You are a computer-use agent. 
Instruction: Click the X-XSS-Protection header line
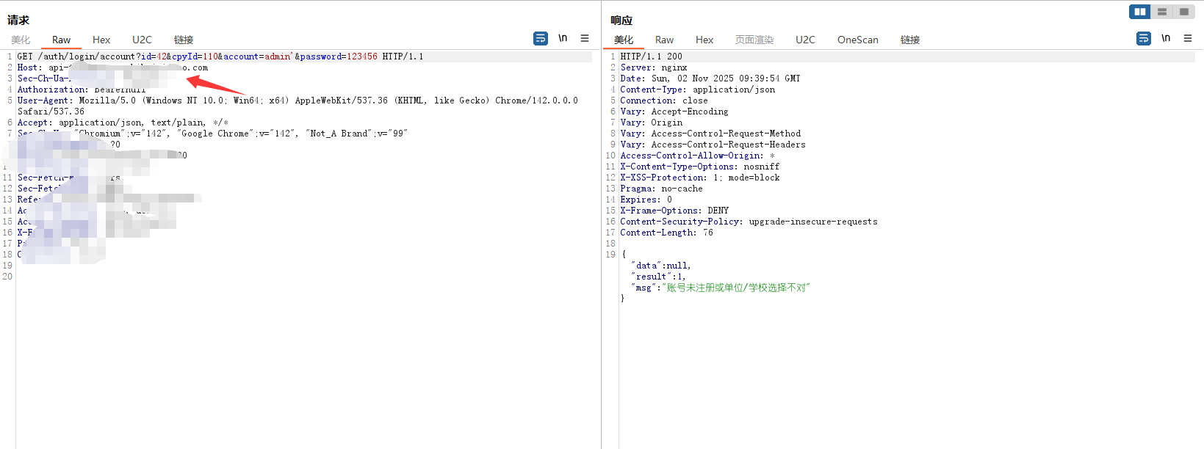coord(700,178)
